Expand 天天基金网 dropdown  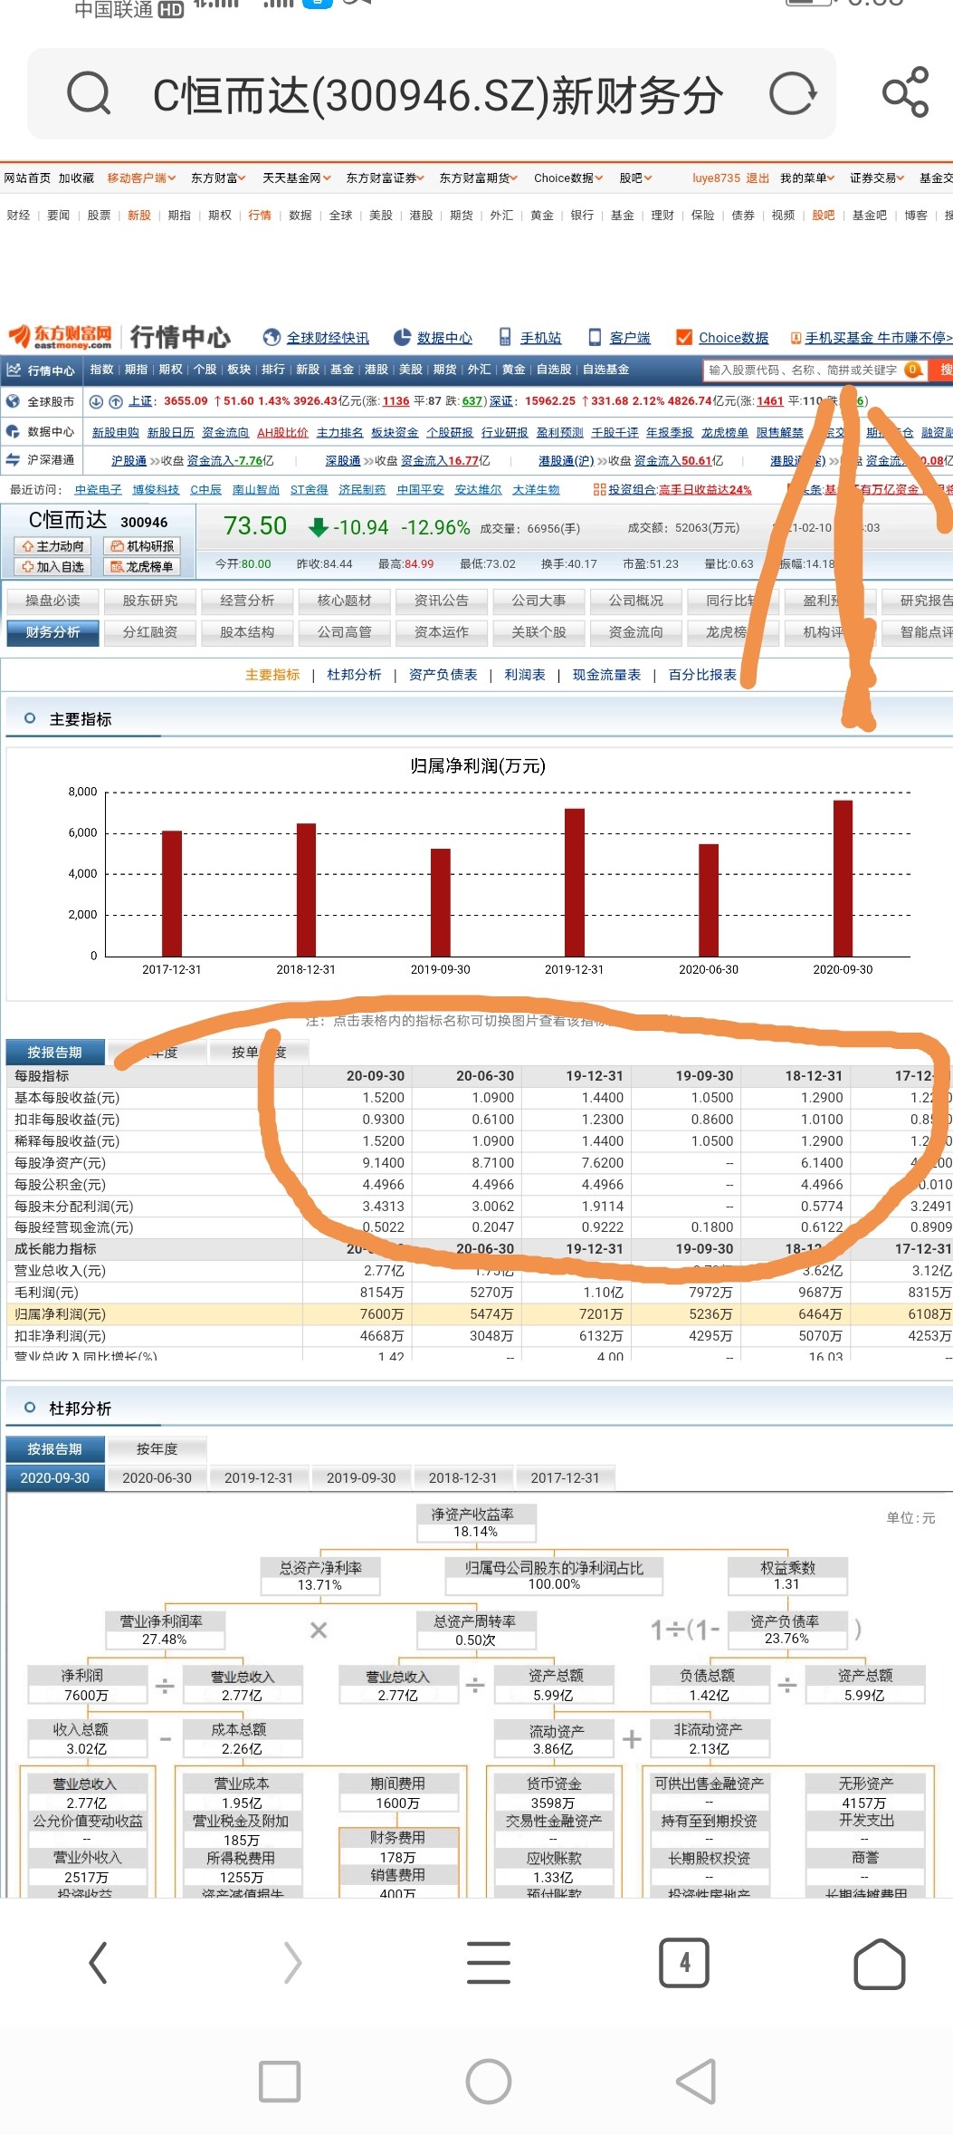click(297, 178)
